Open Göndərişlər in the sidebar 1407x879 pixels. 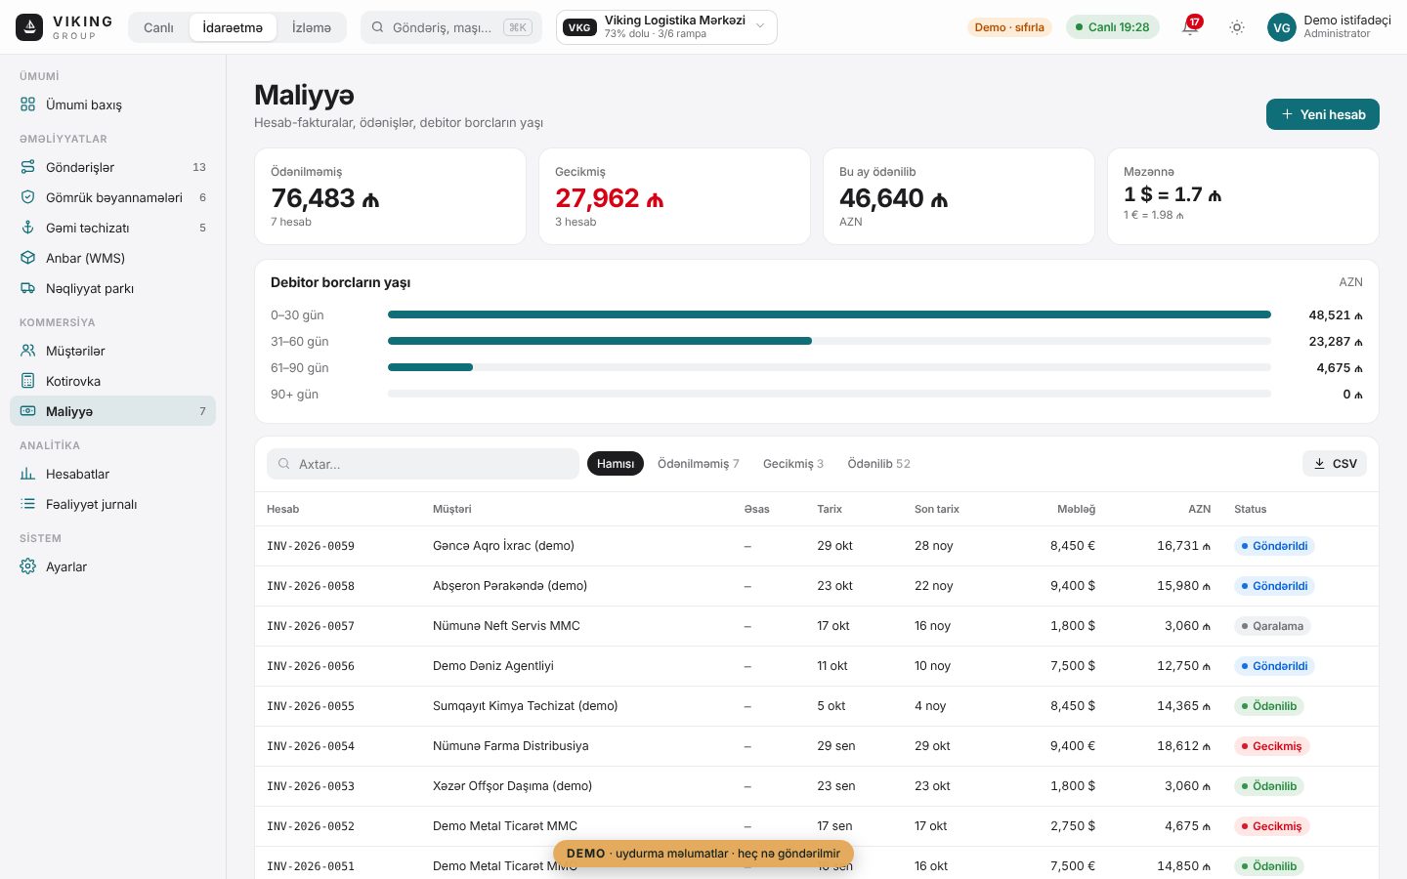click(x=112, y=167)
